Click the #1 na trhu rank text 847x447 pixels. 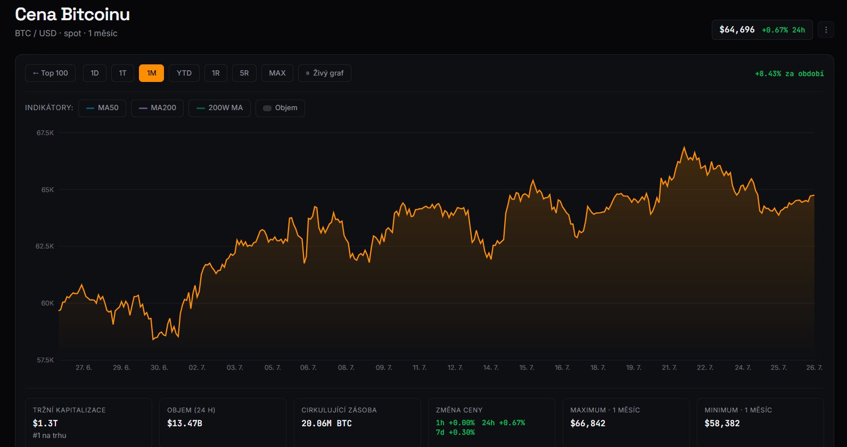50,436
